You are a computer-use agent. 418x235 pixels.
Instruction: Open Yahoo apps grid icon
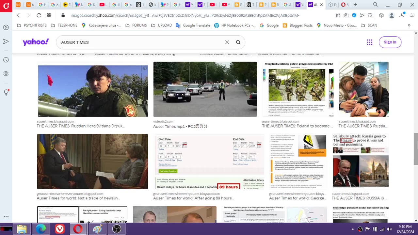pyautogui.click(x=370, y=42)
